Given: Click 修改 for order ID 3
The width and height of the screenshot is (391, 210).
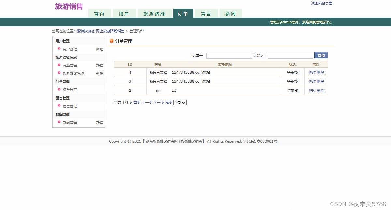Looking at the screenshot, I should tap(312, 81).
